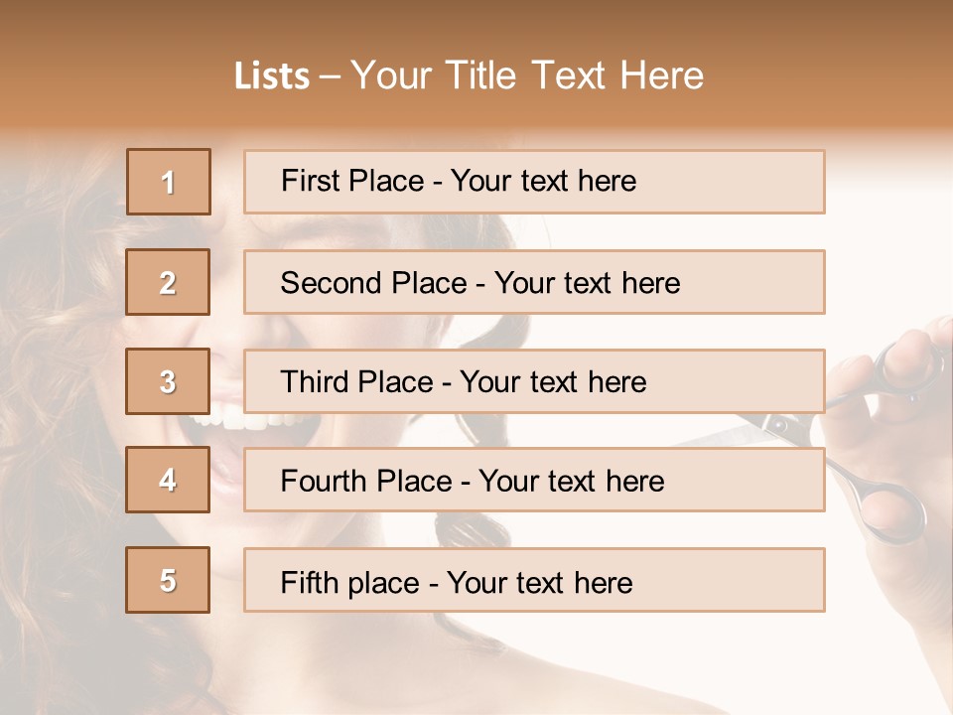Select the "Fourth Place" text box

click(x=534, y=481)
